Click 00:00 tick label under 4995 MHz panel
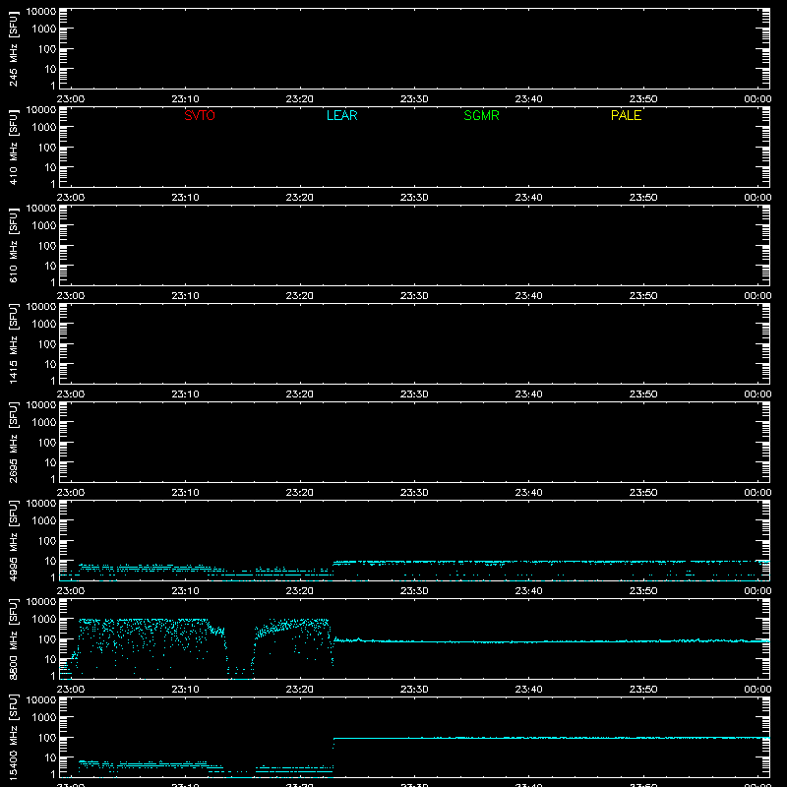Screen dimensions: 787x787 [757, 591]
